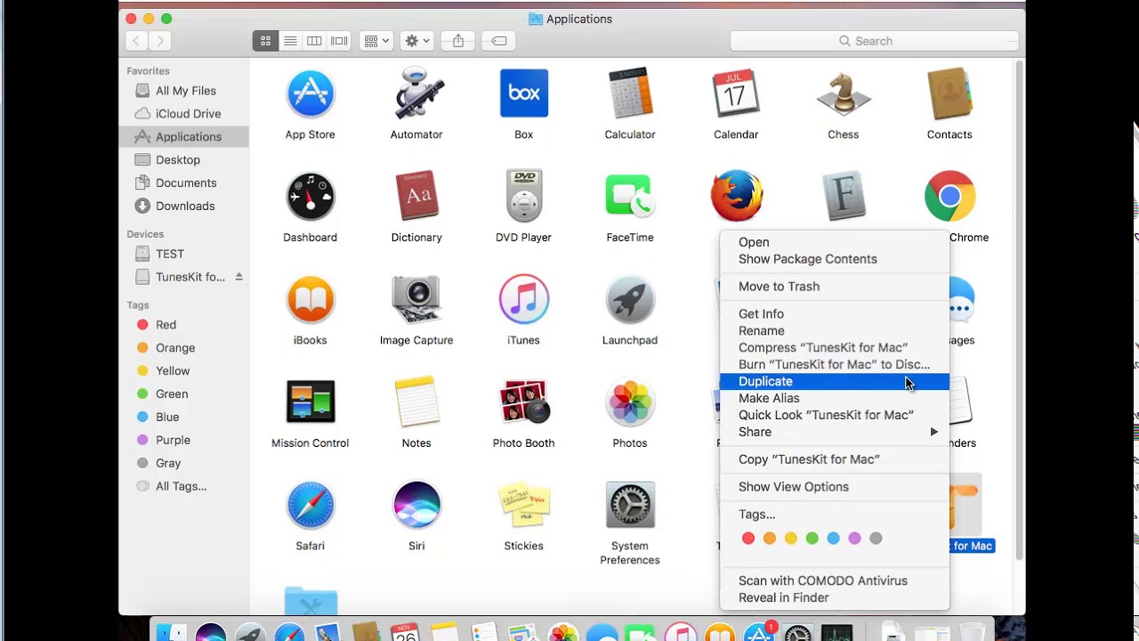Go forward with the toolbar forward arrow
1139x641 pixels.
click(160, 41)
